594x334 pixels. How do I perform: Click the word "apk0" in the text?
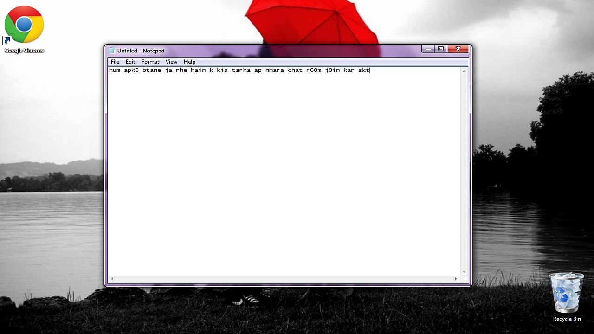tap(131, 71)
